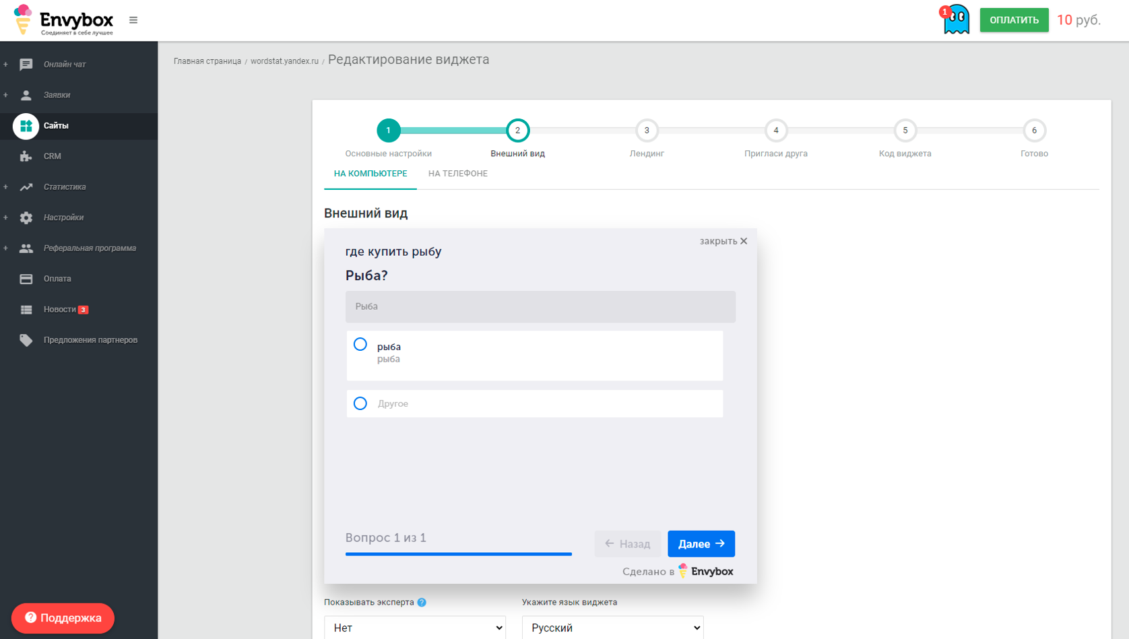Switch to the "На телефоне" tab
The width and height of the screenshot is (1129, 639).
tap(457, 174)
